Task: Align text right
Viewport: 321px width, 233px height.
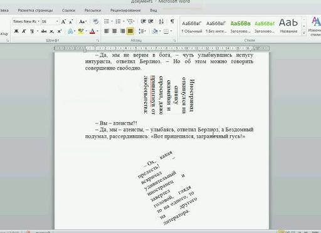Action: [122, 31]
